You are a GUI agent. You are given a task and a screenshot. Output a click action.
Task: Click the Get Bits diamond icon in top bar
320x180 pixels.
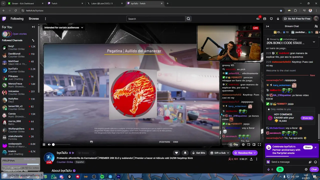(278, 19)
